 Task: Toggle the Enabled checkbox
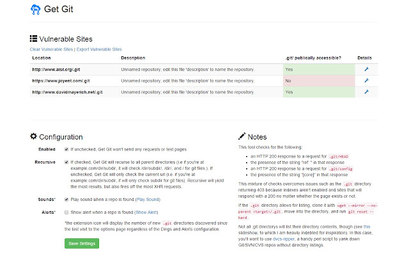(66, 149)
